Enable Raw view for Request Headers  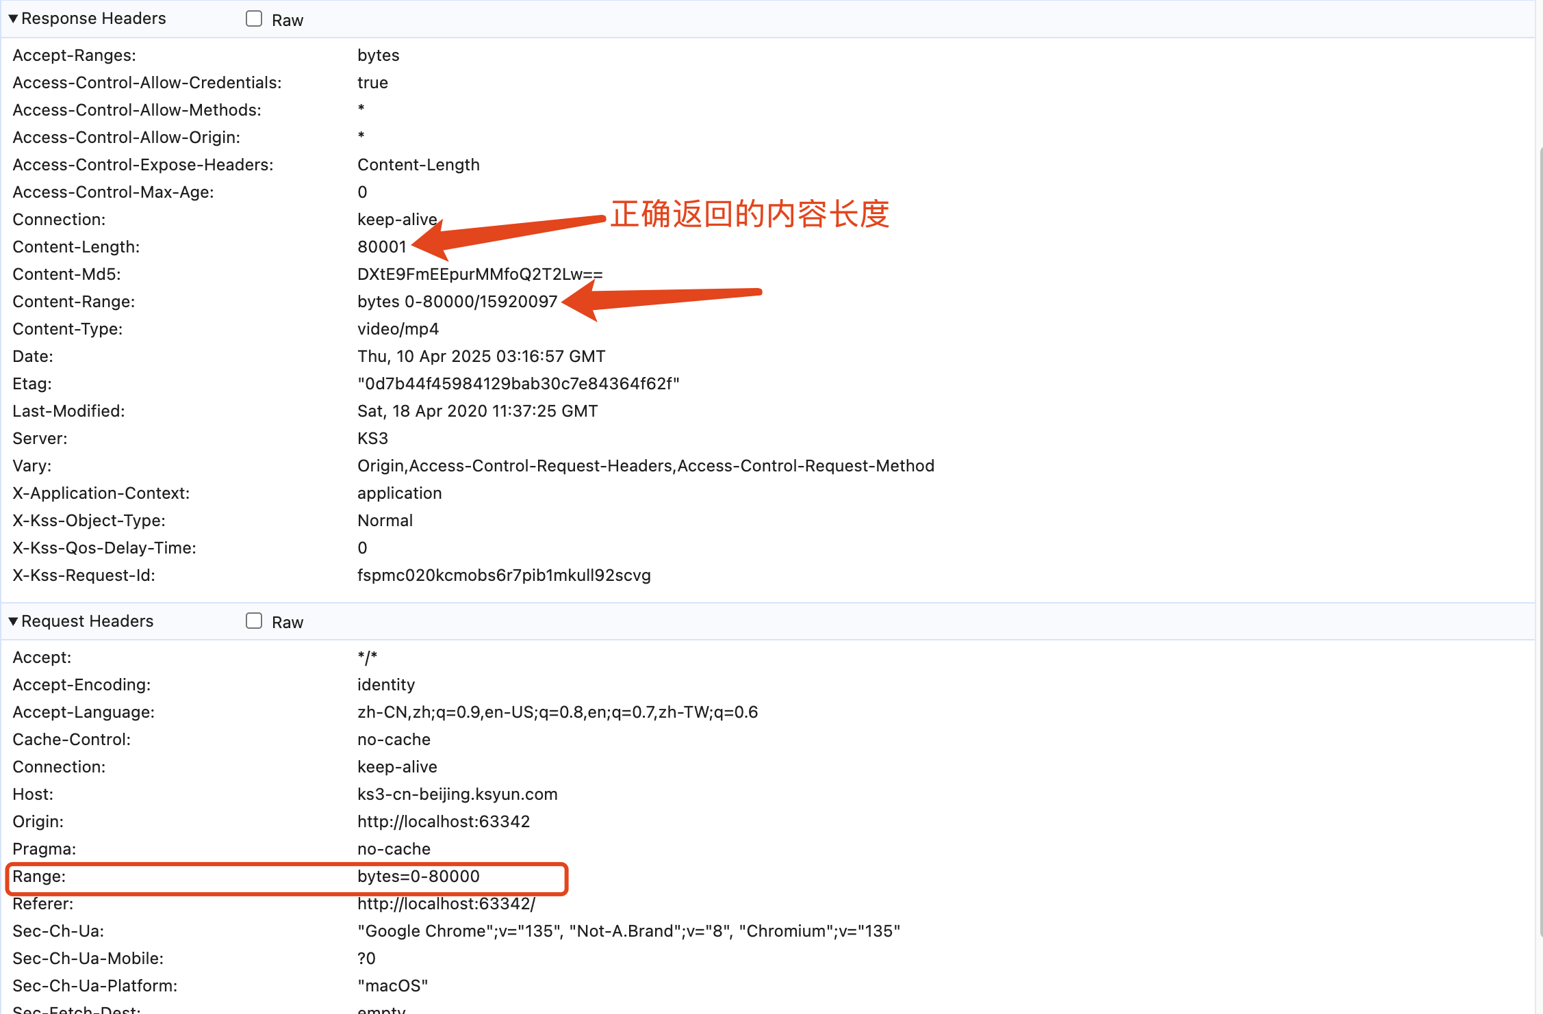[x=254, y=621]
